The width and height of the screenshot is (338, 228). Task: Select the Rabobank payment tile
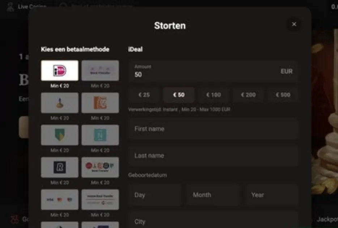click(60, 103)
